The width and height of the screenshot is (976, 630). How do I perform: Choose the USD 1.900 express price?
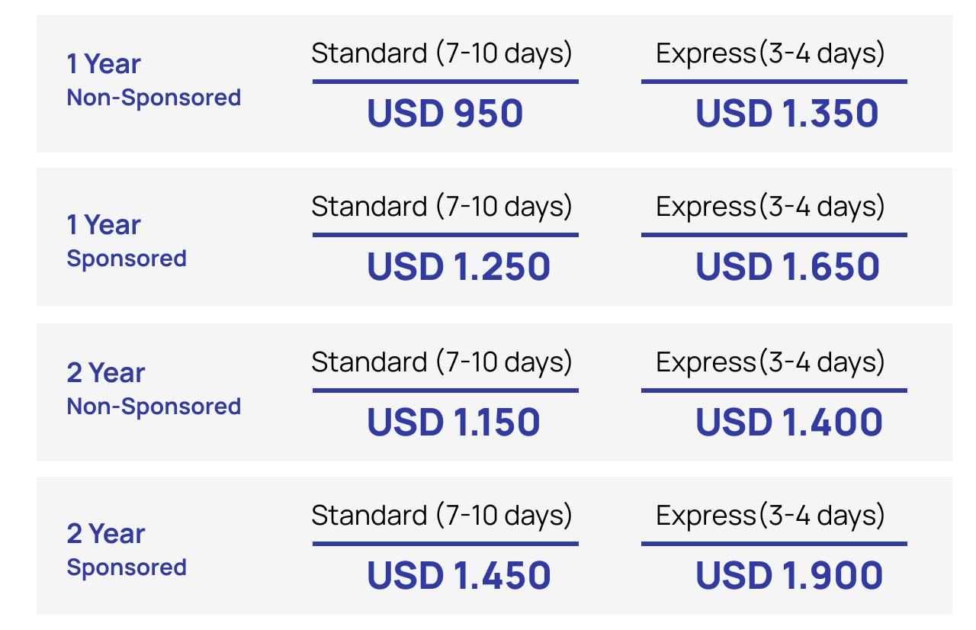tap(789, 576)
